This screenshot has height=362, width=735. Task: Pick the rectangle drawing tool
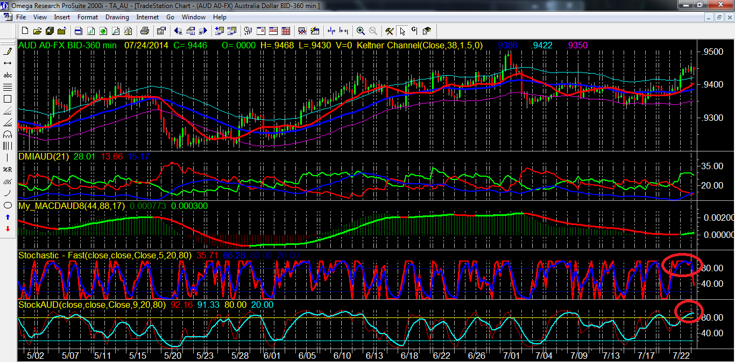pos(8,99)
